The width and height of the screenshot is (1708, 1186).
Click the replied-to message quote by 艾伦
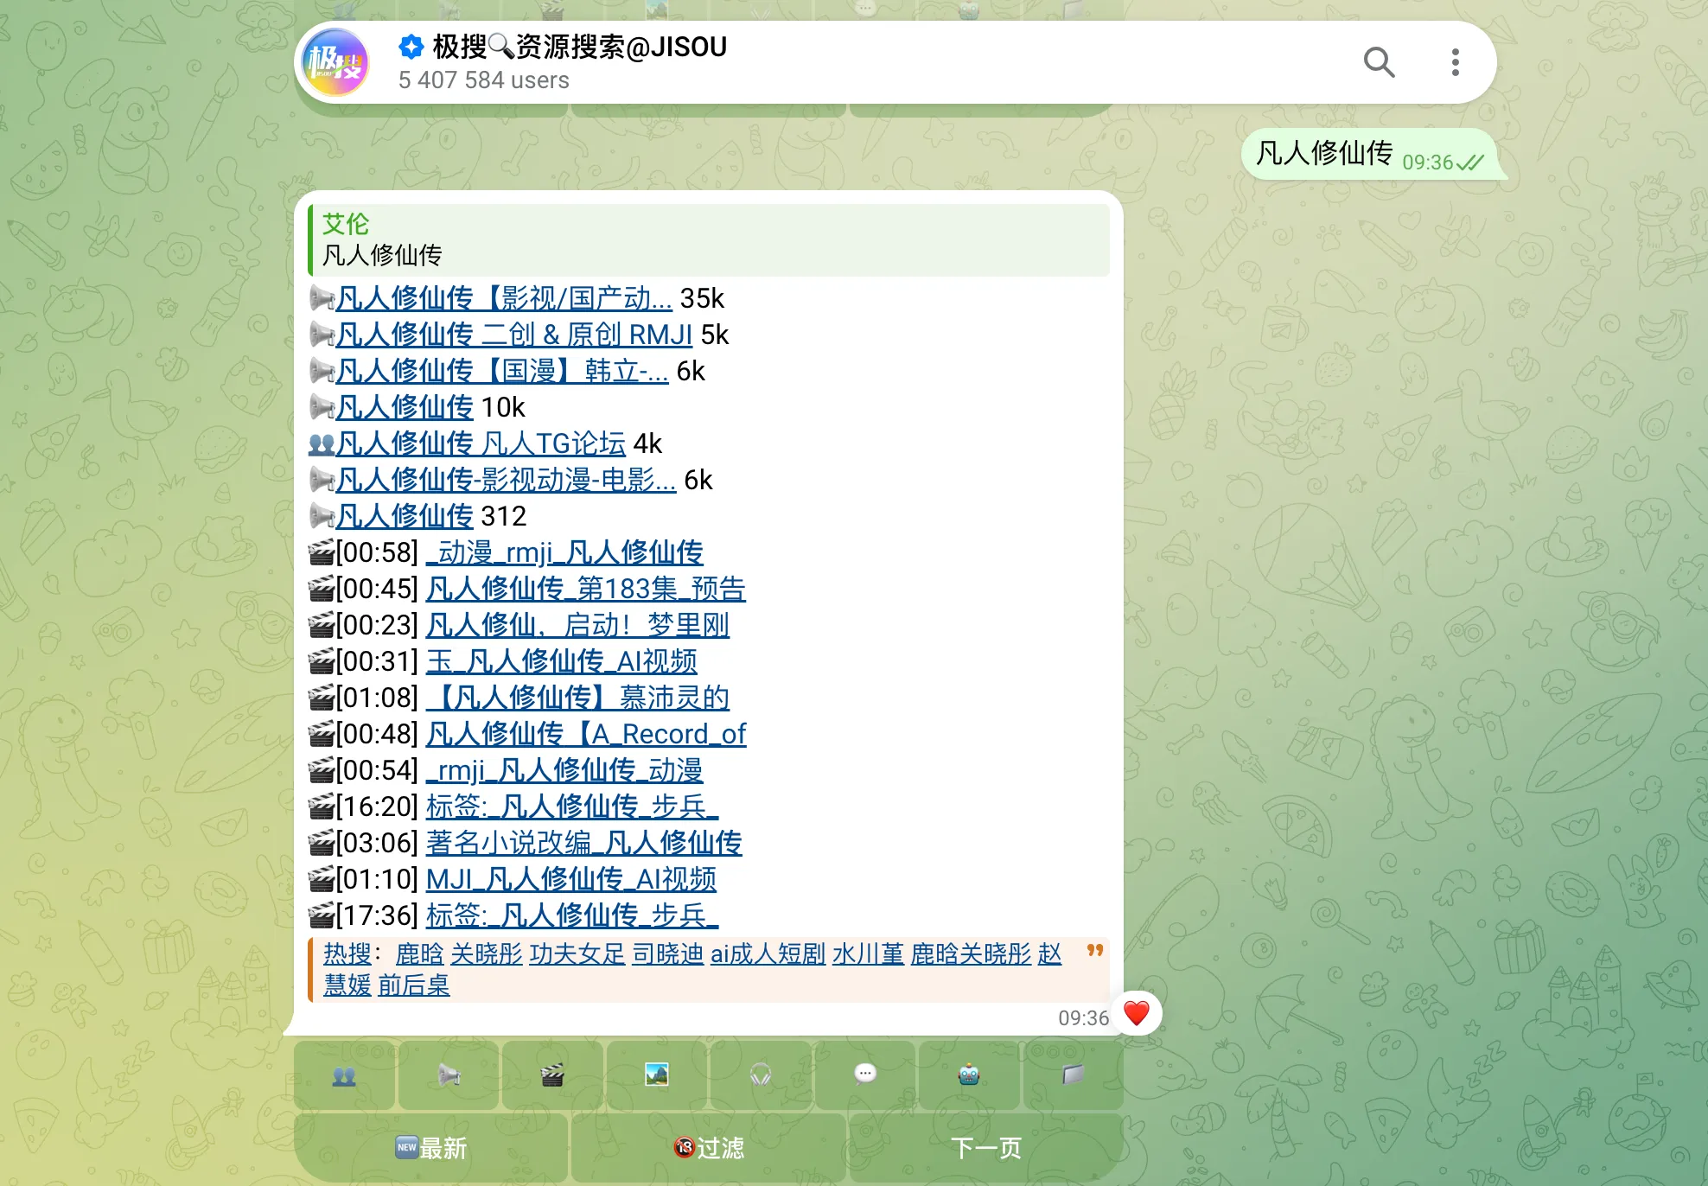(709, 239)
